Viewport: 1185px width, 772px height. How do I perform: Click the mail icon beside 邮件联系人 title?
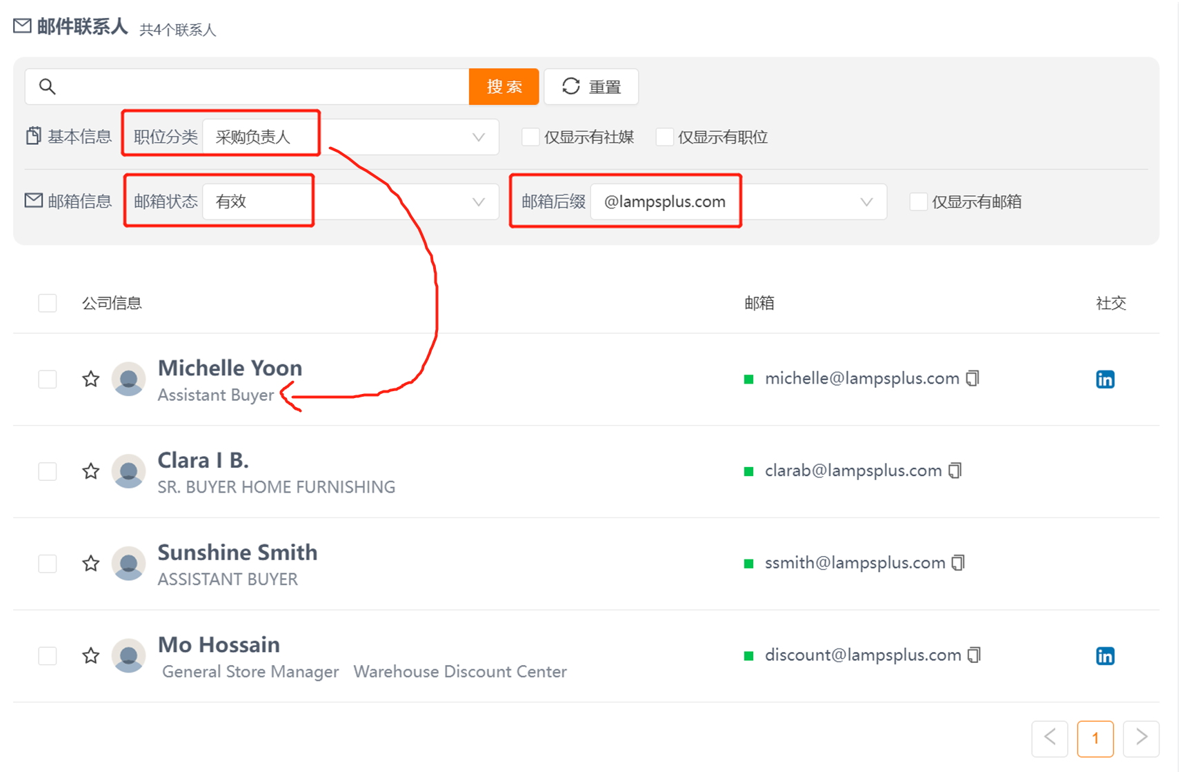click(22, 26)
